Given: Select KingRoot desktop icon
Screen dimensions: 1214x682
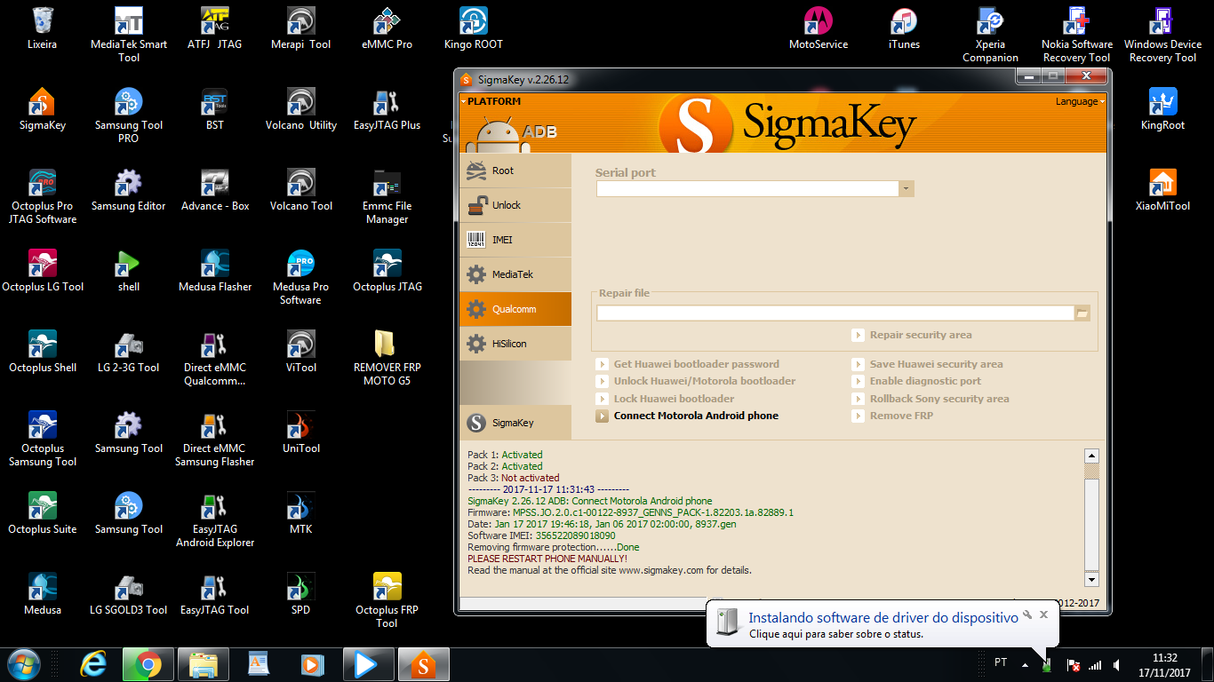Looking at the screenshot, I should [1163, 108].
